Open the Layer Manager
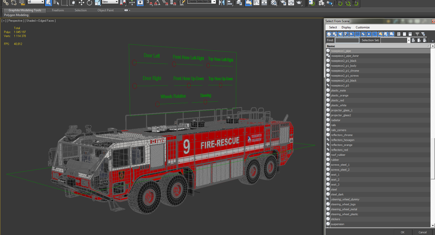The image size is (435, 235). 239,3
